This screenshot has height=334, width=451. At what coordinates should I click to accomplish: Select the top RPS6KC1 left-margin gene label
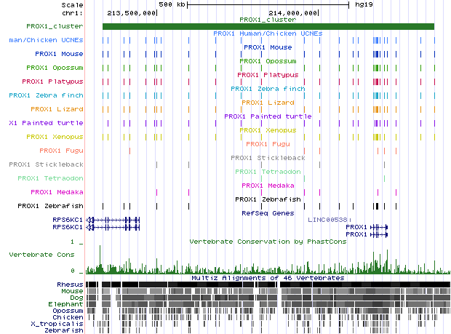coord(68,219)
